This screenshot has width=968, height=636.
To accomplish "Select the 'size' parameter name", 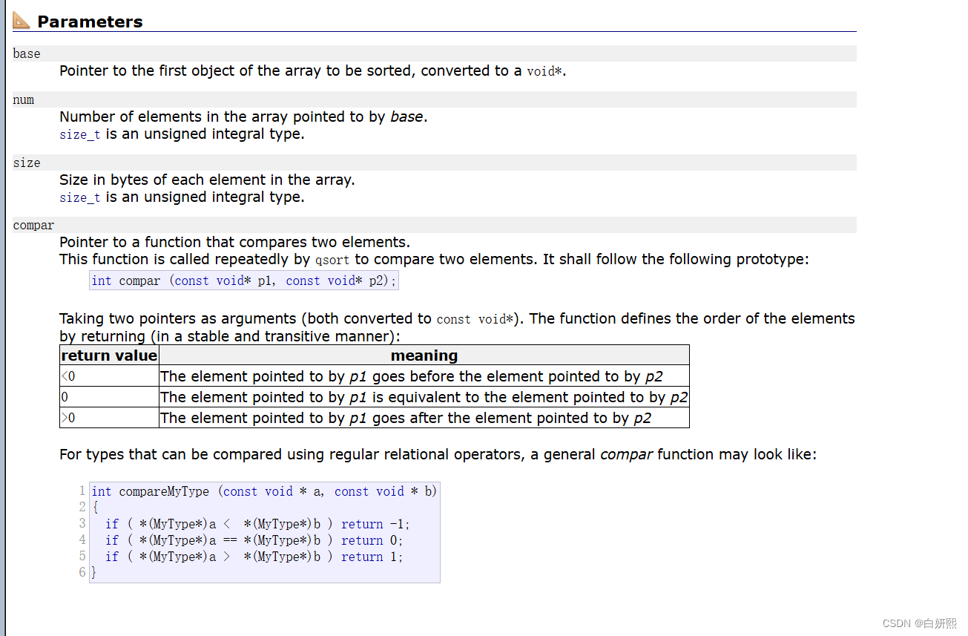I will pyautogui.click(x=27, y=163).
